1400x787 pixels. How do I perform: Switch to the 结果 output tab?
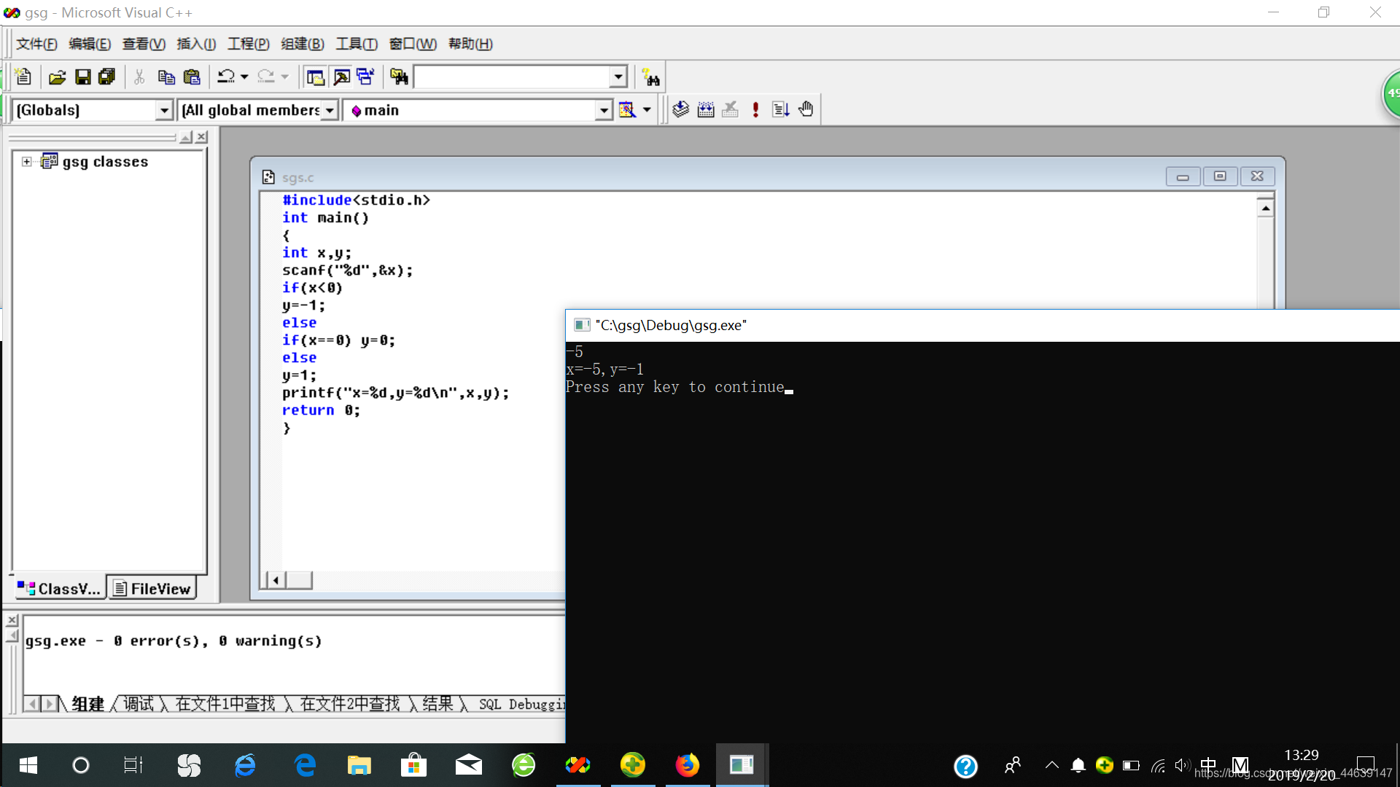(437, 704)
